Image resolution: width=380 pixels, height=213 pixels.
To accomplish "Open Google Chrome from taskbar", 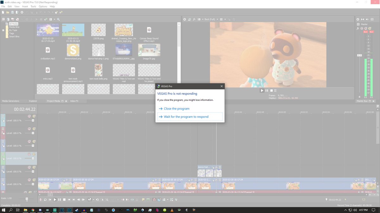I will (33, 210).
